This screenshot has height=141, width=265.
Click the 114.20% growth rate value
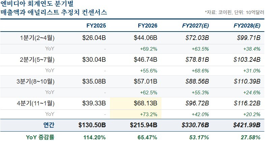click(94, 137)
